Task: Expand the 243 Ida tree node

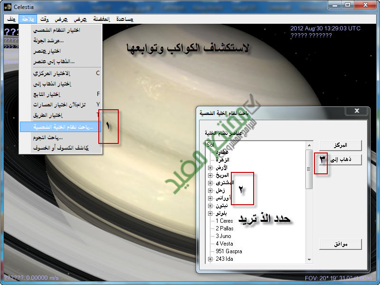Action: click(x=210, y=259)
